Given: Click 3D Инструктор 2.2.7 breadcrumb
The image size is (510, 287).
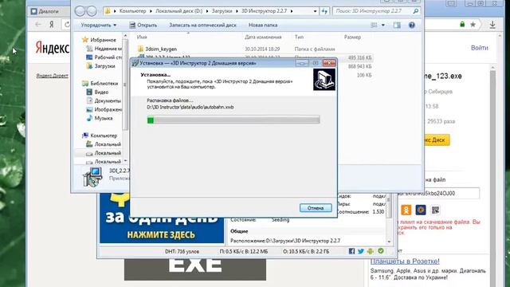Looking at the screenshot, I should [x=264, y=11].
